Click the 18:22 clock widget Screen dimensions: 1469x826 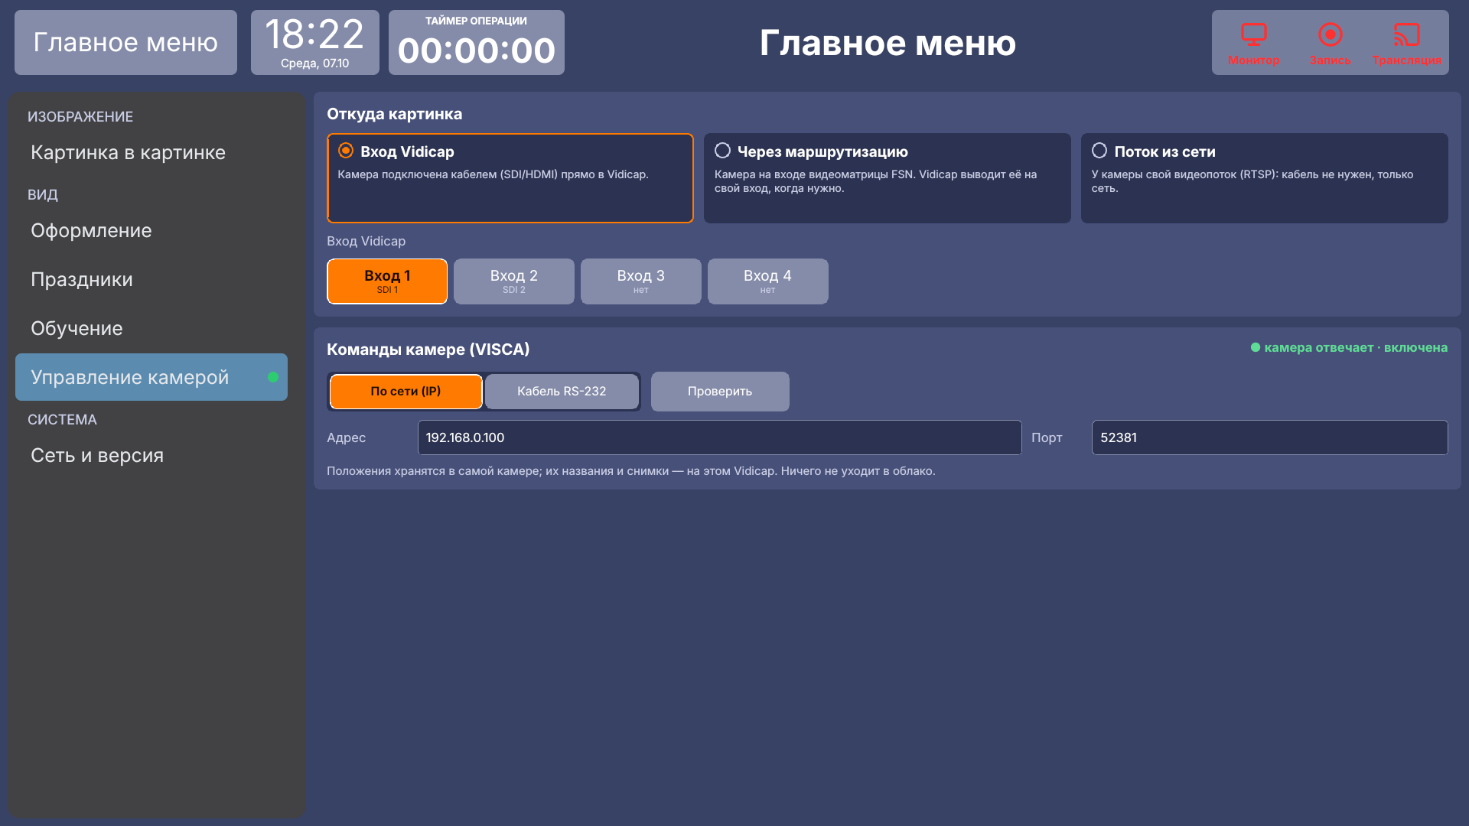314,43
